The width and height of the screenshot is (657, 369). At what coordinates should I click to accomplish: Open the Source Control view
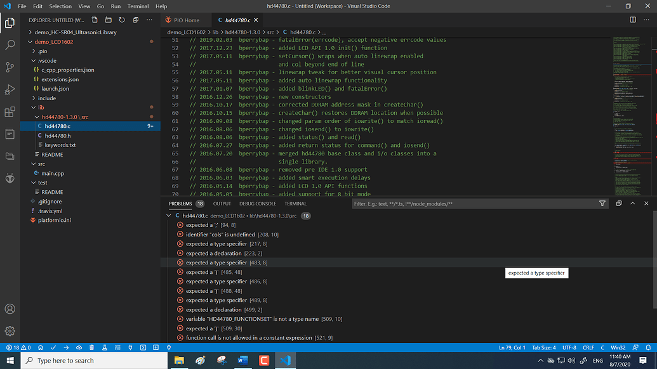(x=10, y=67)
